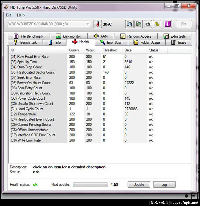Viewport: 200px width, 206px height.
Task: Click the threshold value 140
Action: 106,72
